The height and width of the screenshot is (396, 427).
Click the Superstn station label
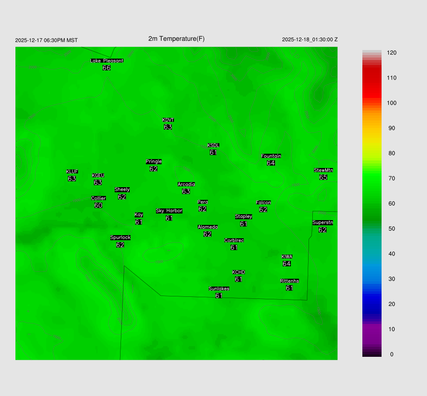[x=322, y=223]
